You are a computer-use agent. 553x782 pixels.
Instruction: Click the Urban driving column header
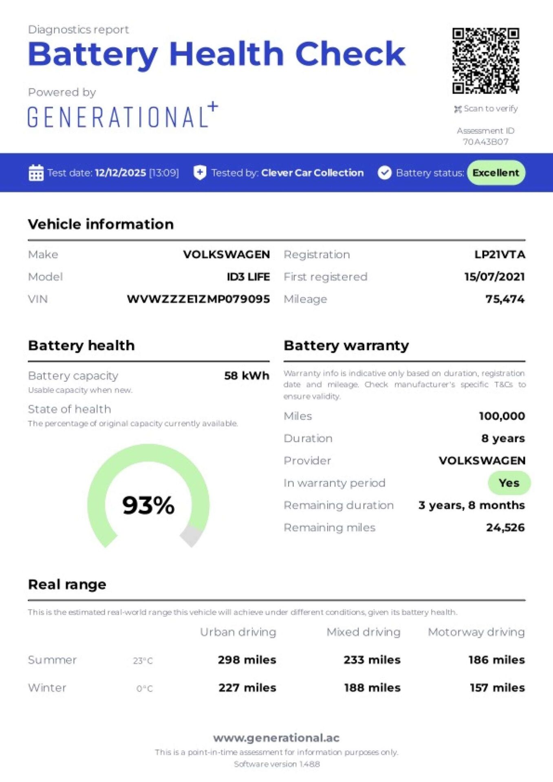(x=238, y=632)
